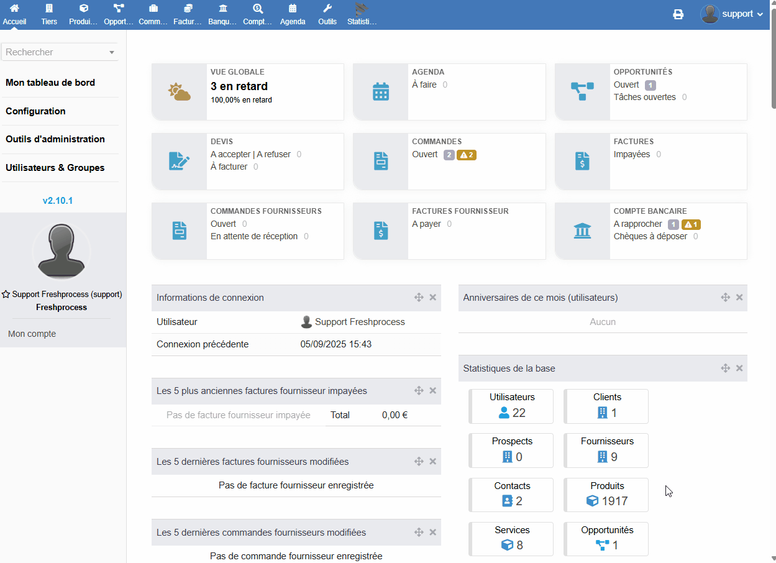776x563 pixels.
Task: Select Utilisateurs & Groupes sidebar menu
Action: (x=55, y=168)
